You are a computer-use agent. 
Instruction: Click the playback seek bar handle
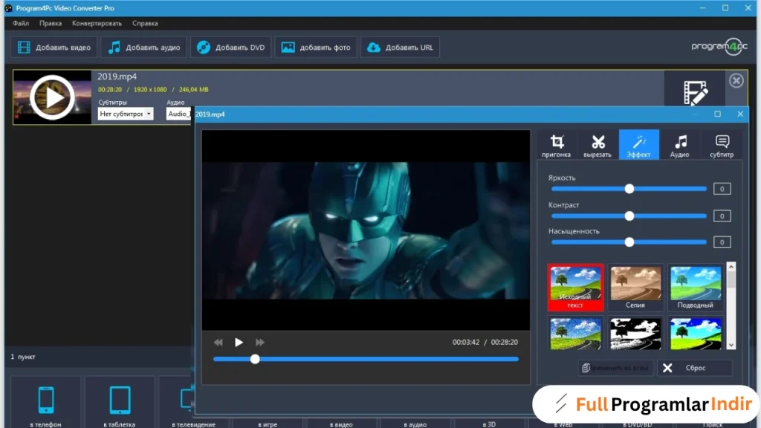click(x=255, y=359)
